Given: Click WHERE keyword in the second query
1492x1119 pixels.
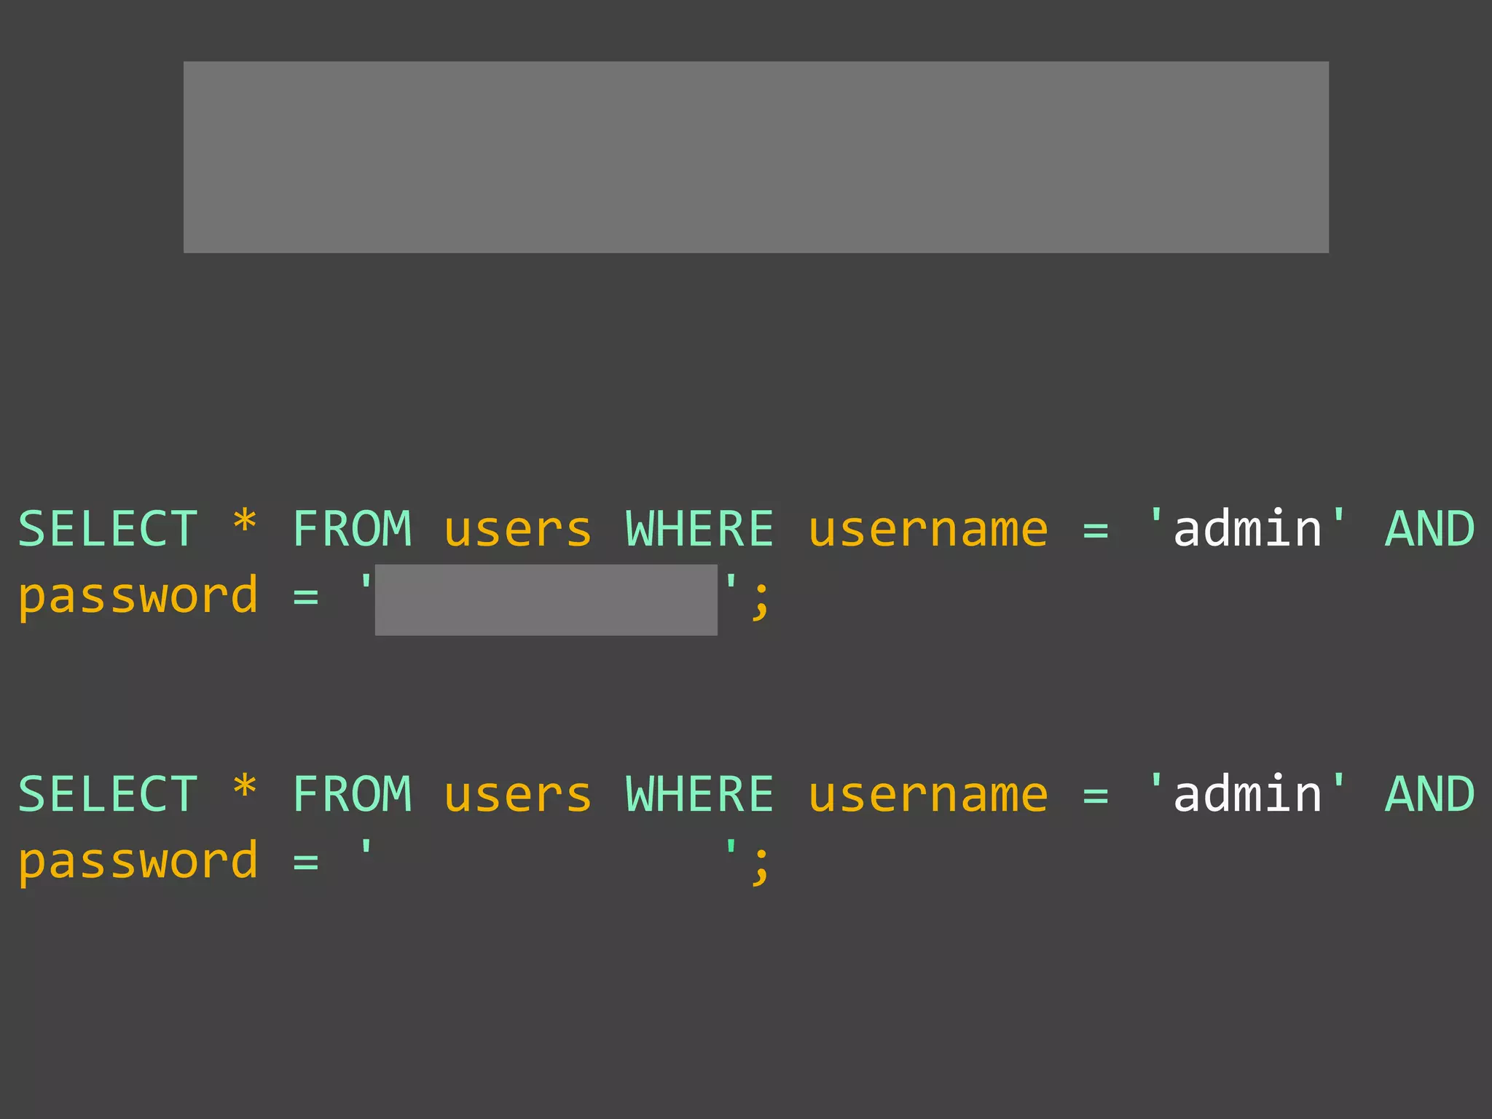Looking at the screenshot, I should click(699, 794).
